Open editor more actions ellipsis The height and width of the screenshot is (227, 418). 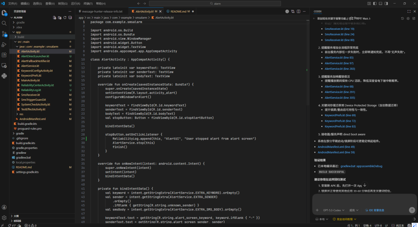click(304, 12)
